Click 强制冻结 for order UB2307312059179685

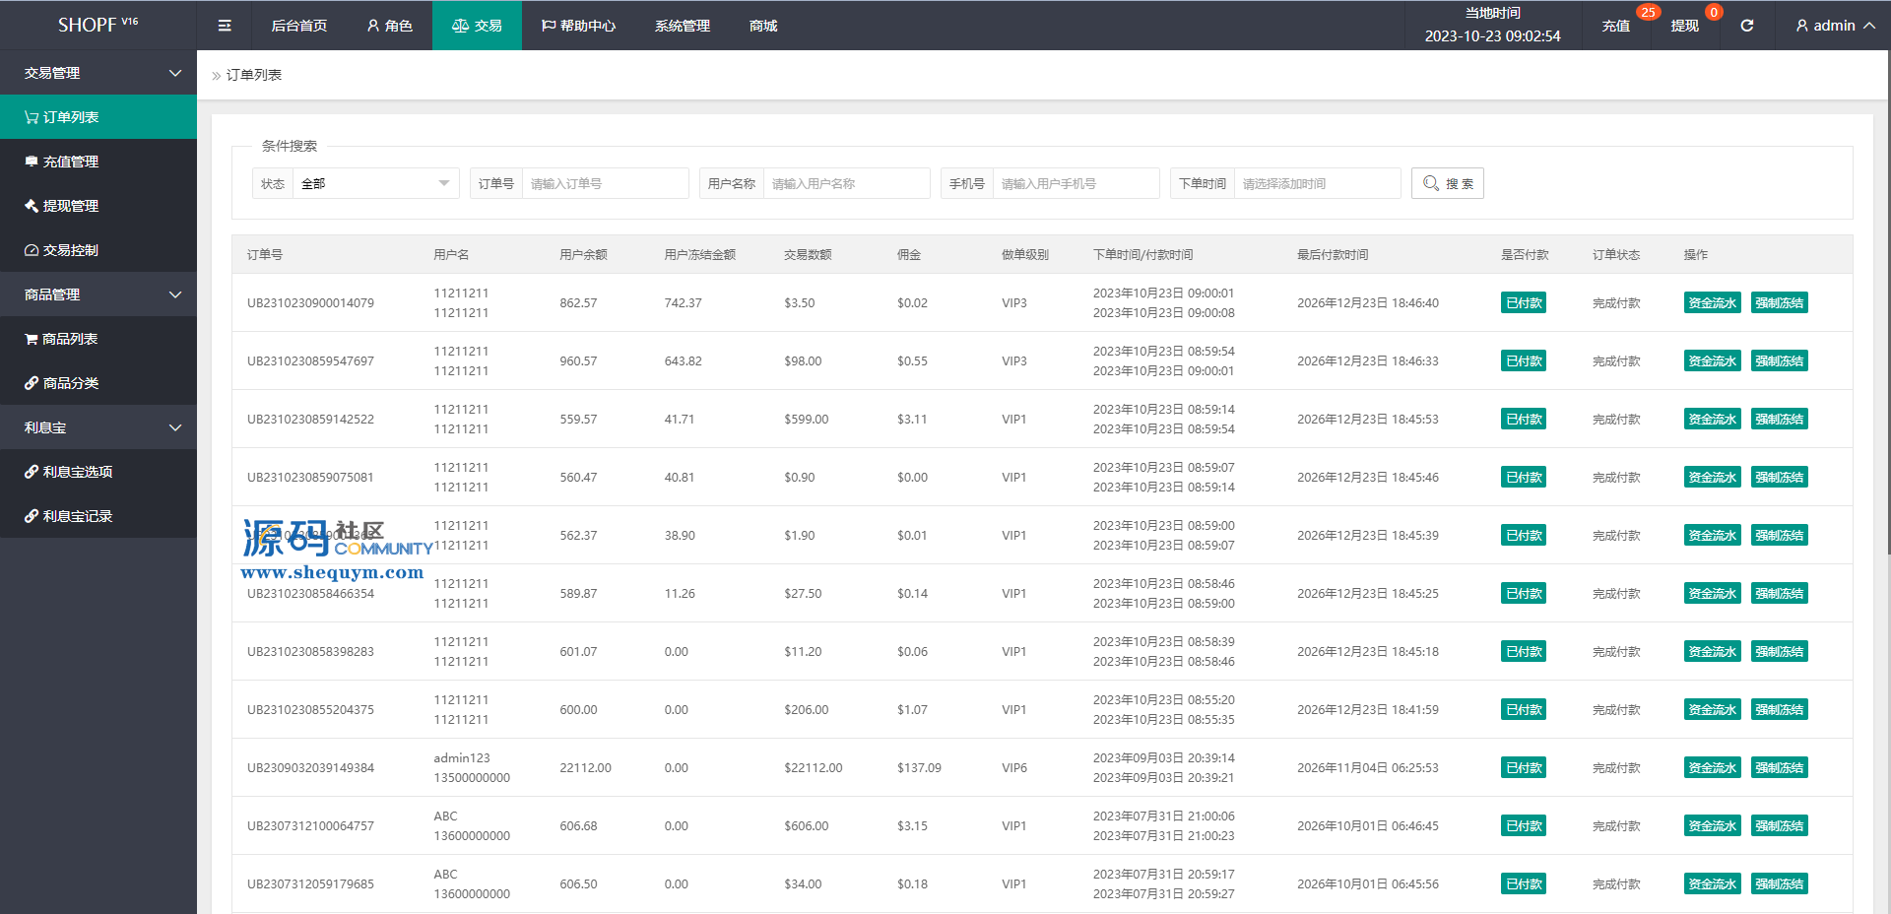[1780, 884]
